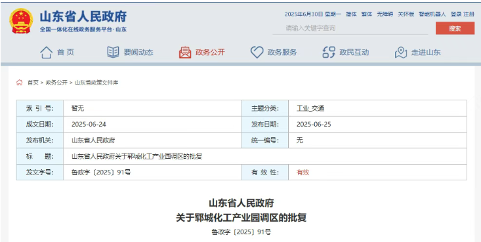Click the 索引号 label cell

click(40, 108)
